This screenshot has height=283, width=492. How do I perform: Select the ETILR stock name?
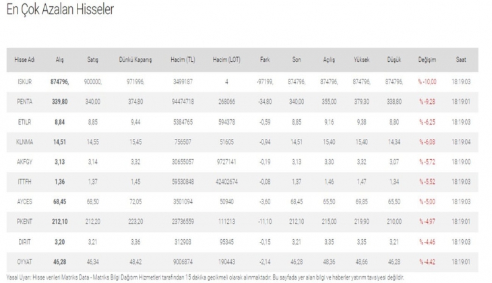tap(24, 122)
